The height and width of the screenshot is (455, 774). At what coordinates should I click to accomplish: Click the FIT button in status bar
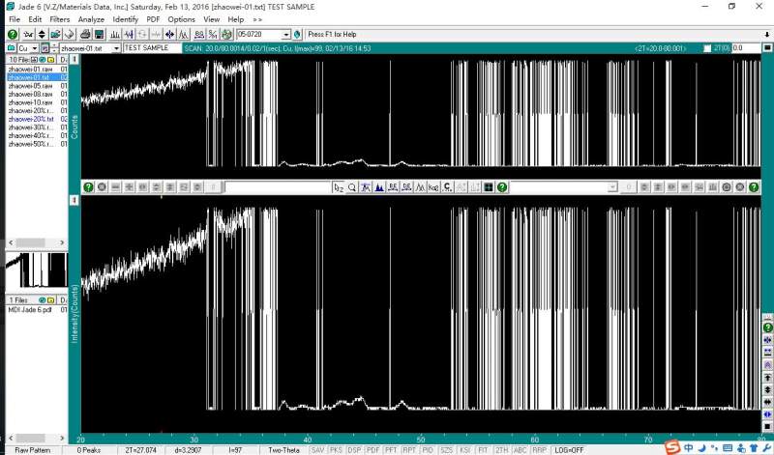tap(482, 450)
